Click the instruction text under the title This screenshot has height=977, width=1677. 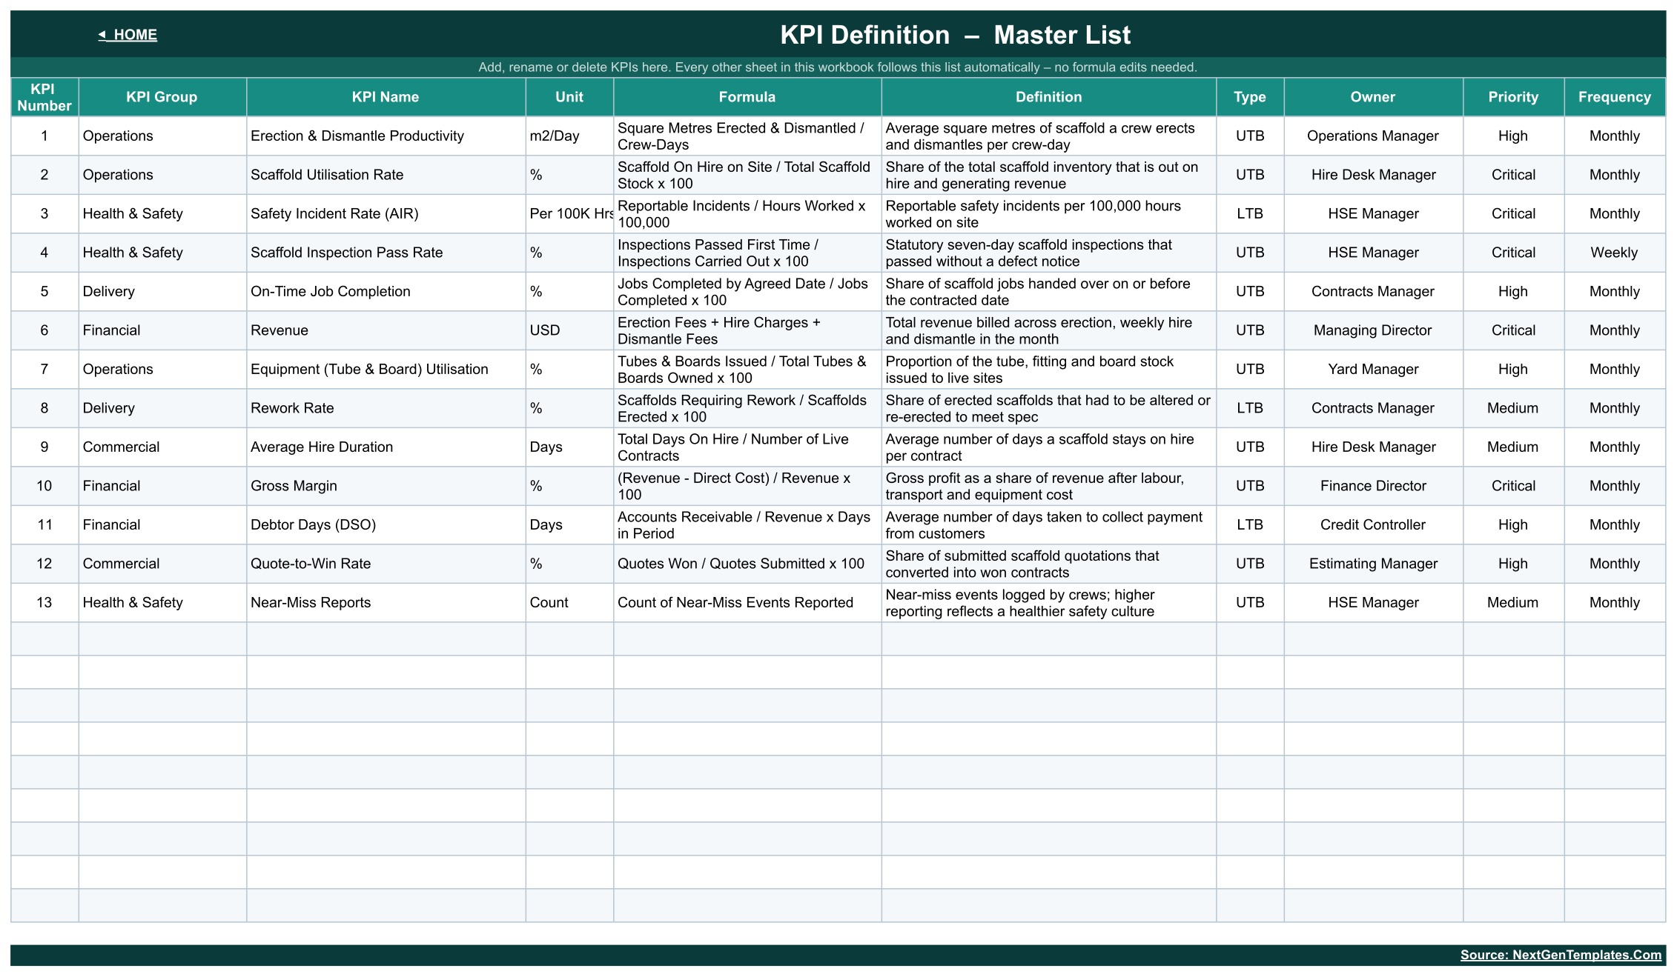(838, 67)
